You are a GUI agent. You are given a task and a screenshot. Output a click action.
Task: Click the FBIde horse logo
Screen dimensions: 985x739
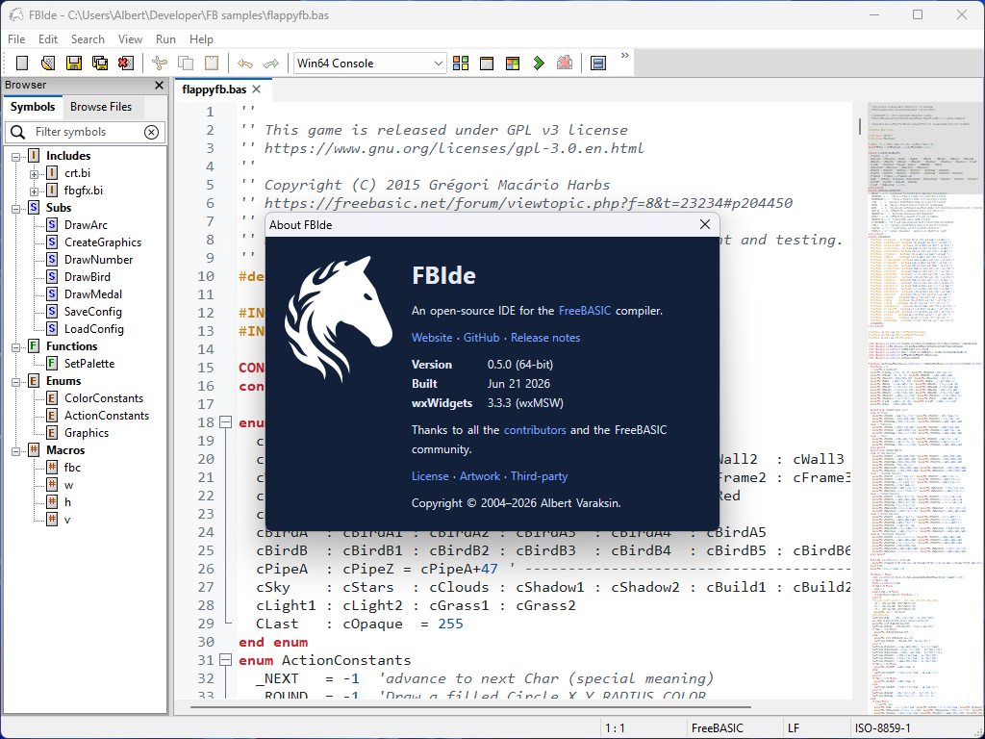tap(339, 319)
